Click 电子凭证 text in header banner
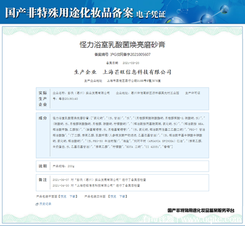This screenshot has width=245, height=226. [151, 14]
